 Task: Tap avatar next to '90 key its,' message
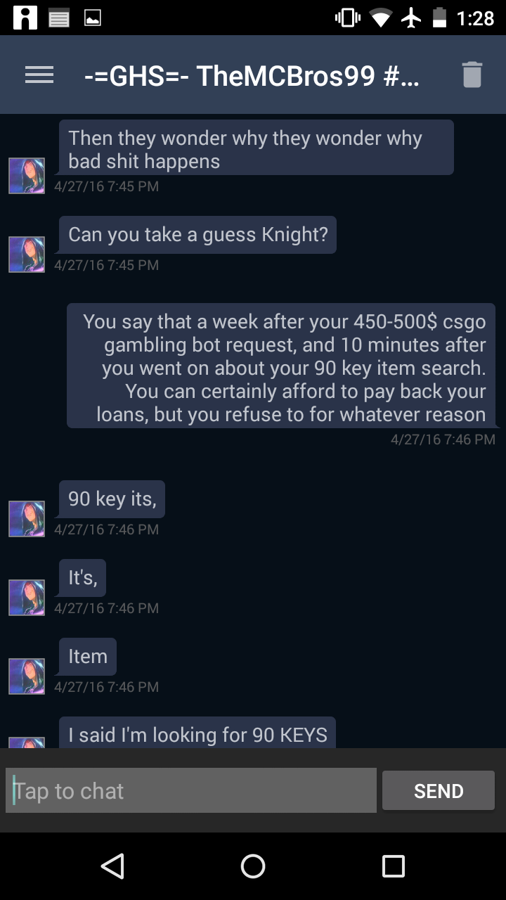pyautogui.click(x=27, y=519)
